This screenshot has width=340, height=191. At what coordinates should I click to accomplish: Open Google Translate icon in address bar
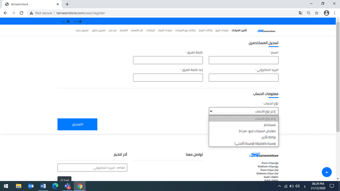[x=300, y=13]
